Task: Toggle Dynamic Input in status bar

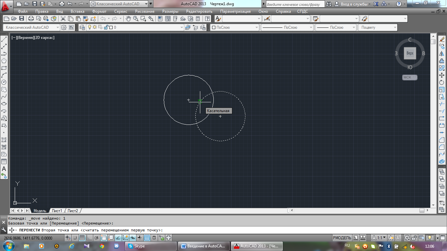Action: [x=133, y=238]
